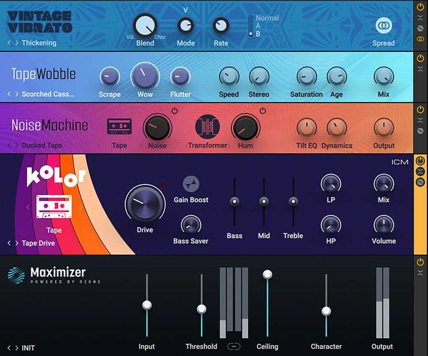Click the Tilt EQ knob
This screenshot has width=428, height=356.
click(x=307, y=128)
